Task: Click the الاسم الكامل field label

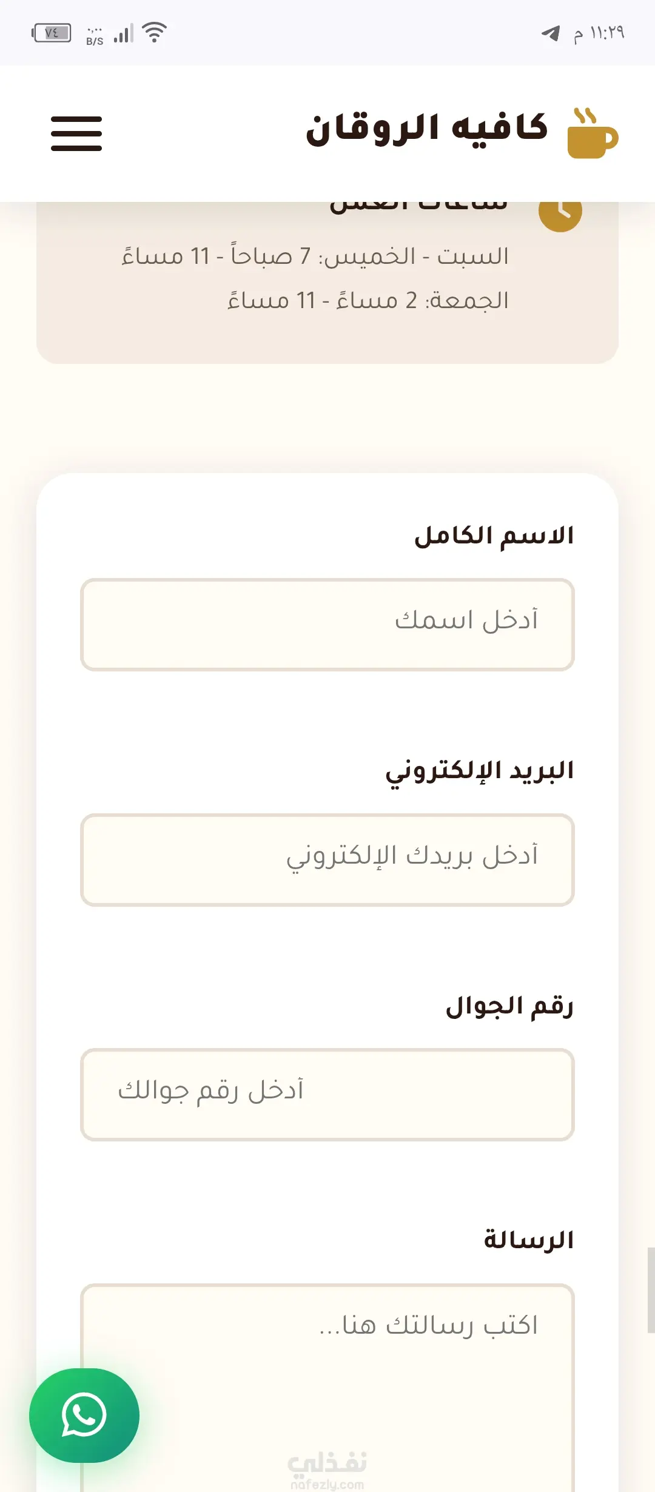Action: [494, 536]
